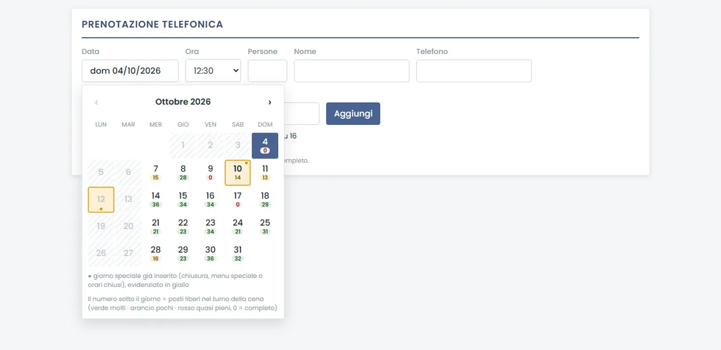The height and width of the screenshot is (350, 721).
Task: Focus the Data date field
Action: pos(130,71)
